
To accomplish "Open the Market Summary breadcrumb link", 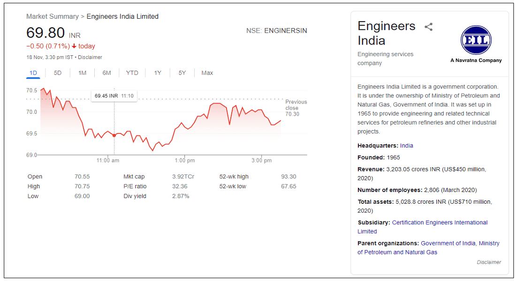I will (53, 16).
